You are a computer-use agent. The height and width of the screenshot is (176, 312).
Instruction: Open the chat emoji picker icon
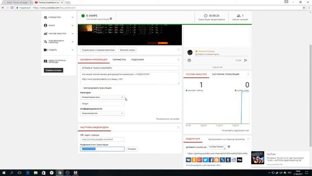[189, 60]
